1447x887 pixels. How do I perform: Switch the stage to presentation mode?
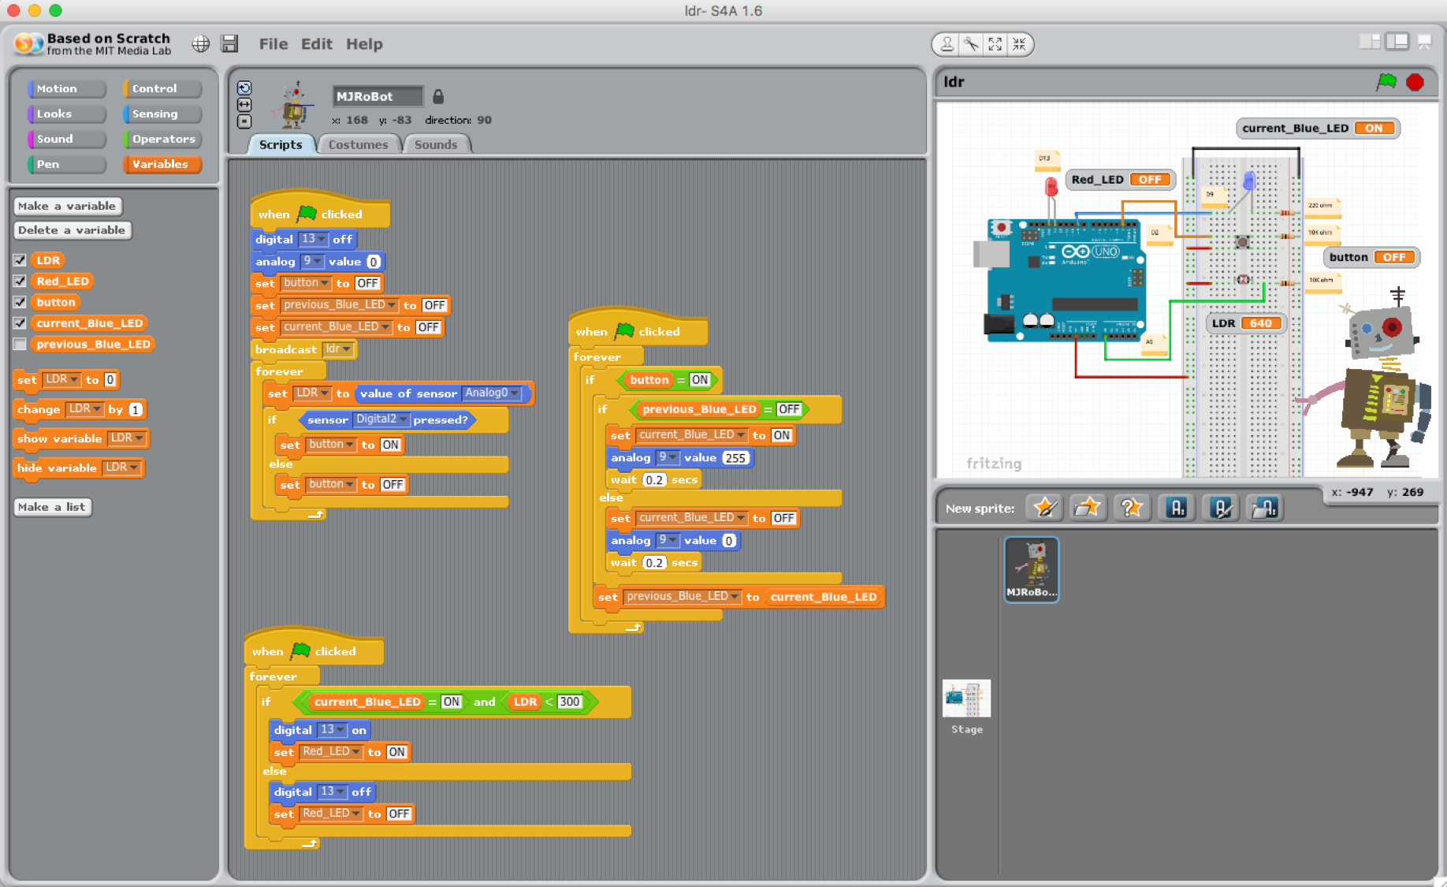point(1424,44)
